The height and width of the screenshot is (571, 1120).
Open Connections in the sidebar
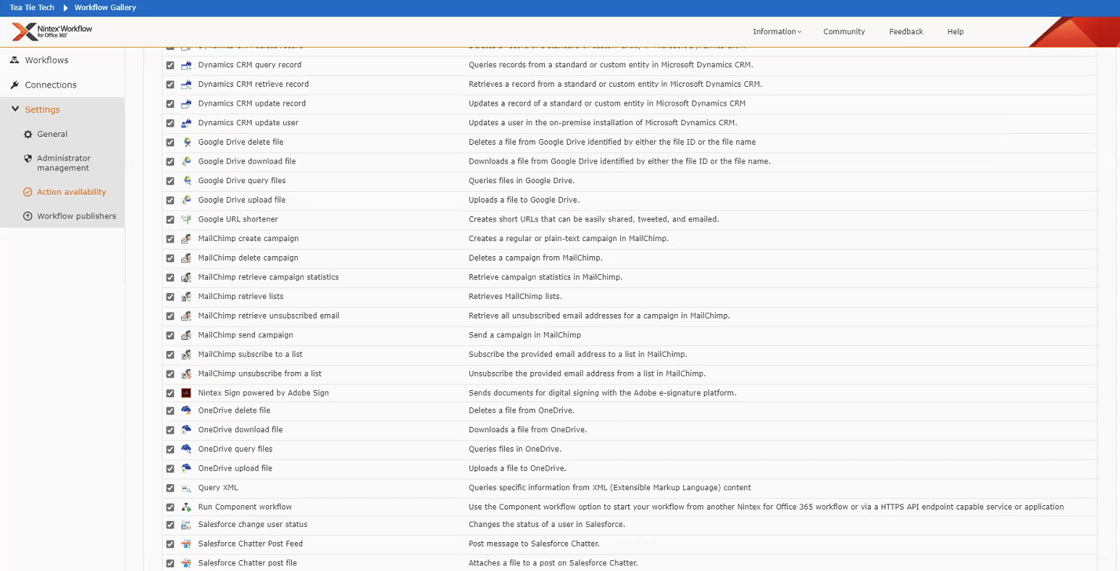51,85
